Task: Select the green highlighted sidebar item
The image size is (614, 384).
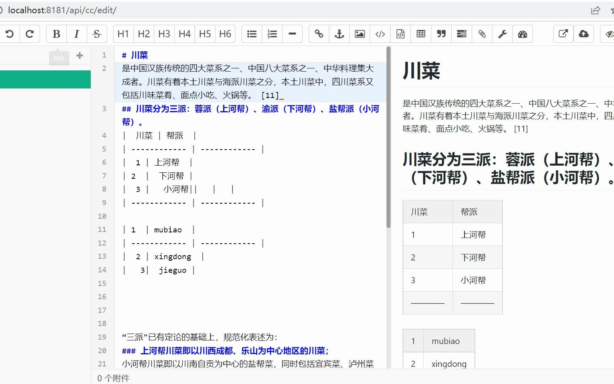Action: point(45,79)
